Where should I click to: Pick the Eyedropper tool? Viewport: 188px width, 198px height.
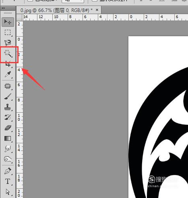click(8, 74)
